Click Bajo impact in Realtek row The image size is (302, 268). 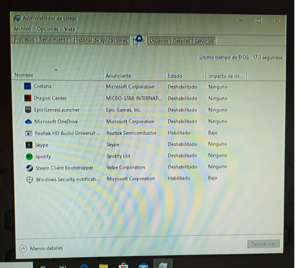point(213,132)
